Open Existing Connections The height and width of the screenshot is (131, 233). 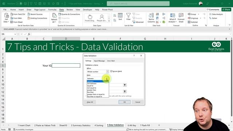click(37, 18)
